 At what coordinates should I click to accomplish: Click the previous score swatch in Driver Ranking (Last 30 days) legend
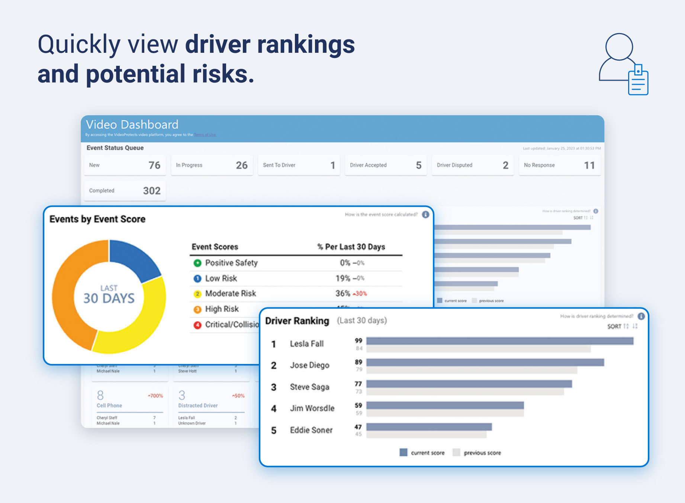point(456,452)
